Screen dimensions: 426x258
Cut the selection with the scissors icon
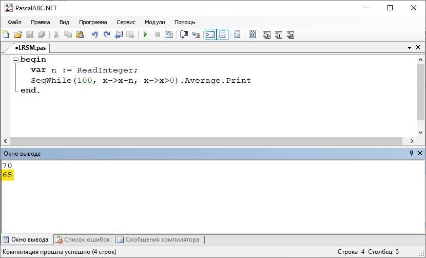click(56, 34)
